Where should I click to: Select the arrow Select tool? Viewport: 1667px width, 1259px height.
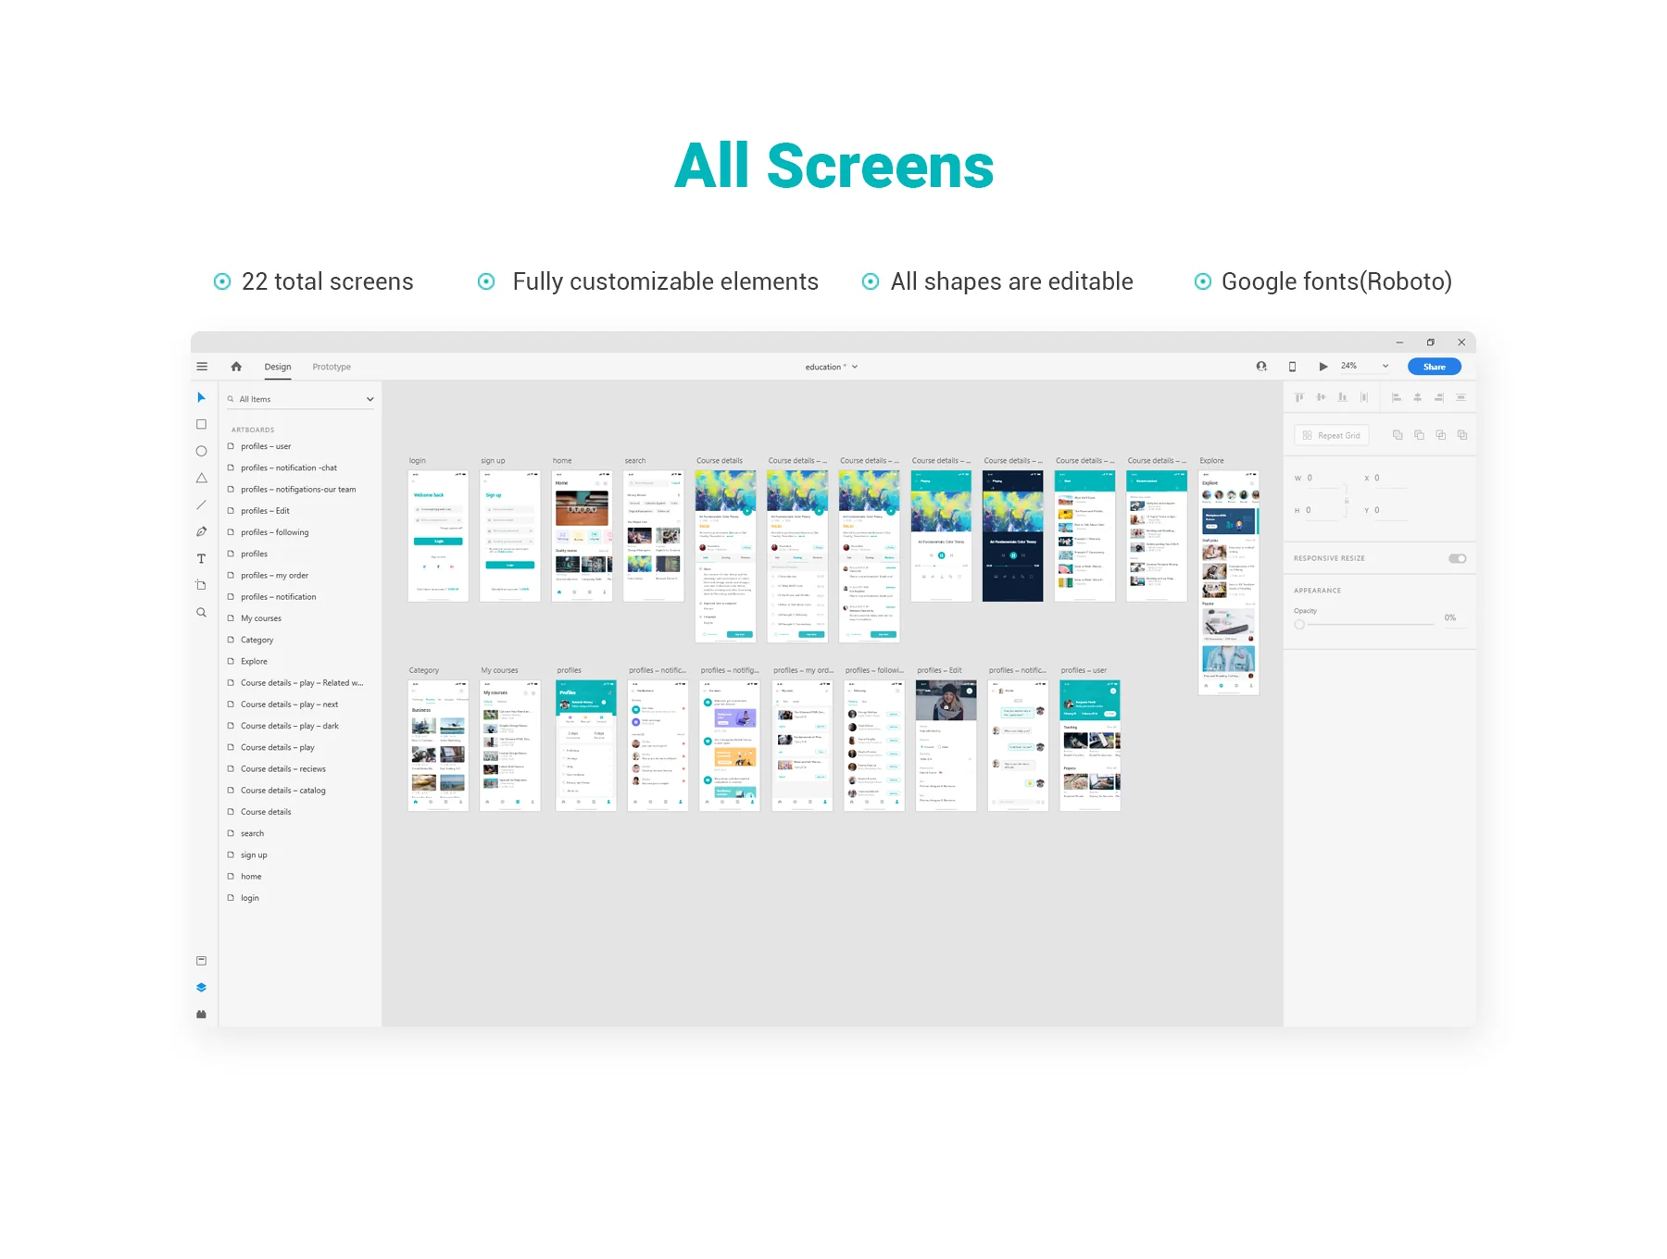pos(201,397)
